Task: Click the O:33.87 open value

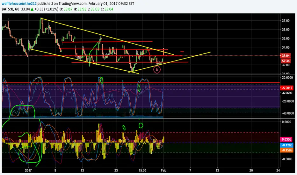Action: pyautogui.click(x=66, y=9)
